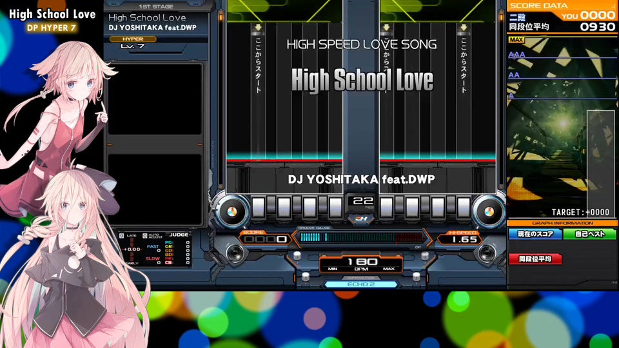Click the right player turntable disc
Image resolution: width=619 pixels, height=348 pixels.
[489, 211]
